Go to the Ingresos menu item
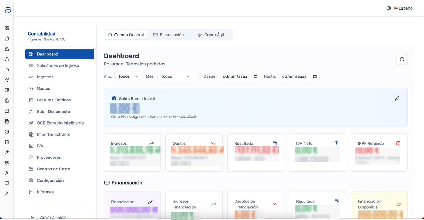Viewport: 424px width, 220px height. point(60,77)
